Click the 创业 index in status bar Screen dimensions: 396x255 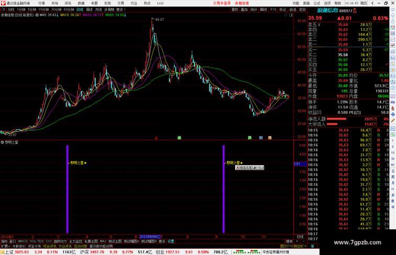(x=160, y=252)
